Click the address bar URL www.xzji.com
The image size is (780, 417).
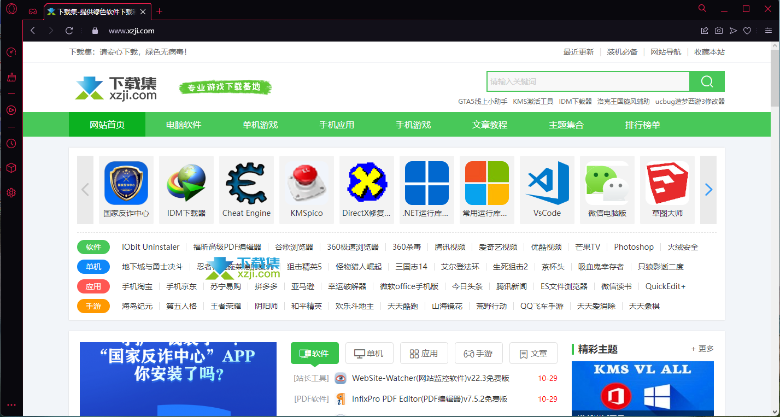pos(132,31)
